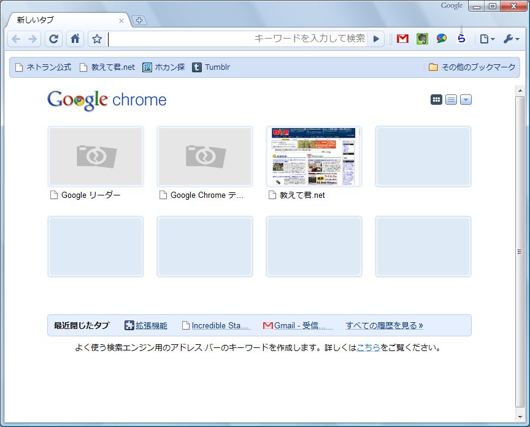This screenshot has height=427, width=530.
Task: Reload the page
Action: (x=54, y=39)
